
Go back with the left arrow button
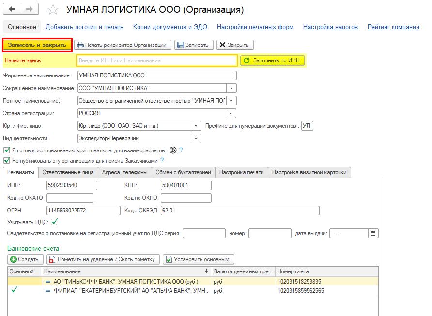(12, 9)
